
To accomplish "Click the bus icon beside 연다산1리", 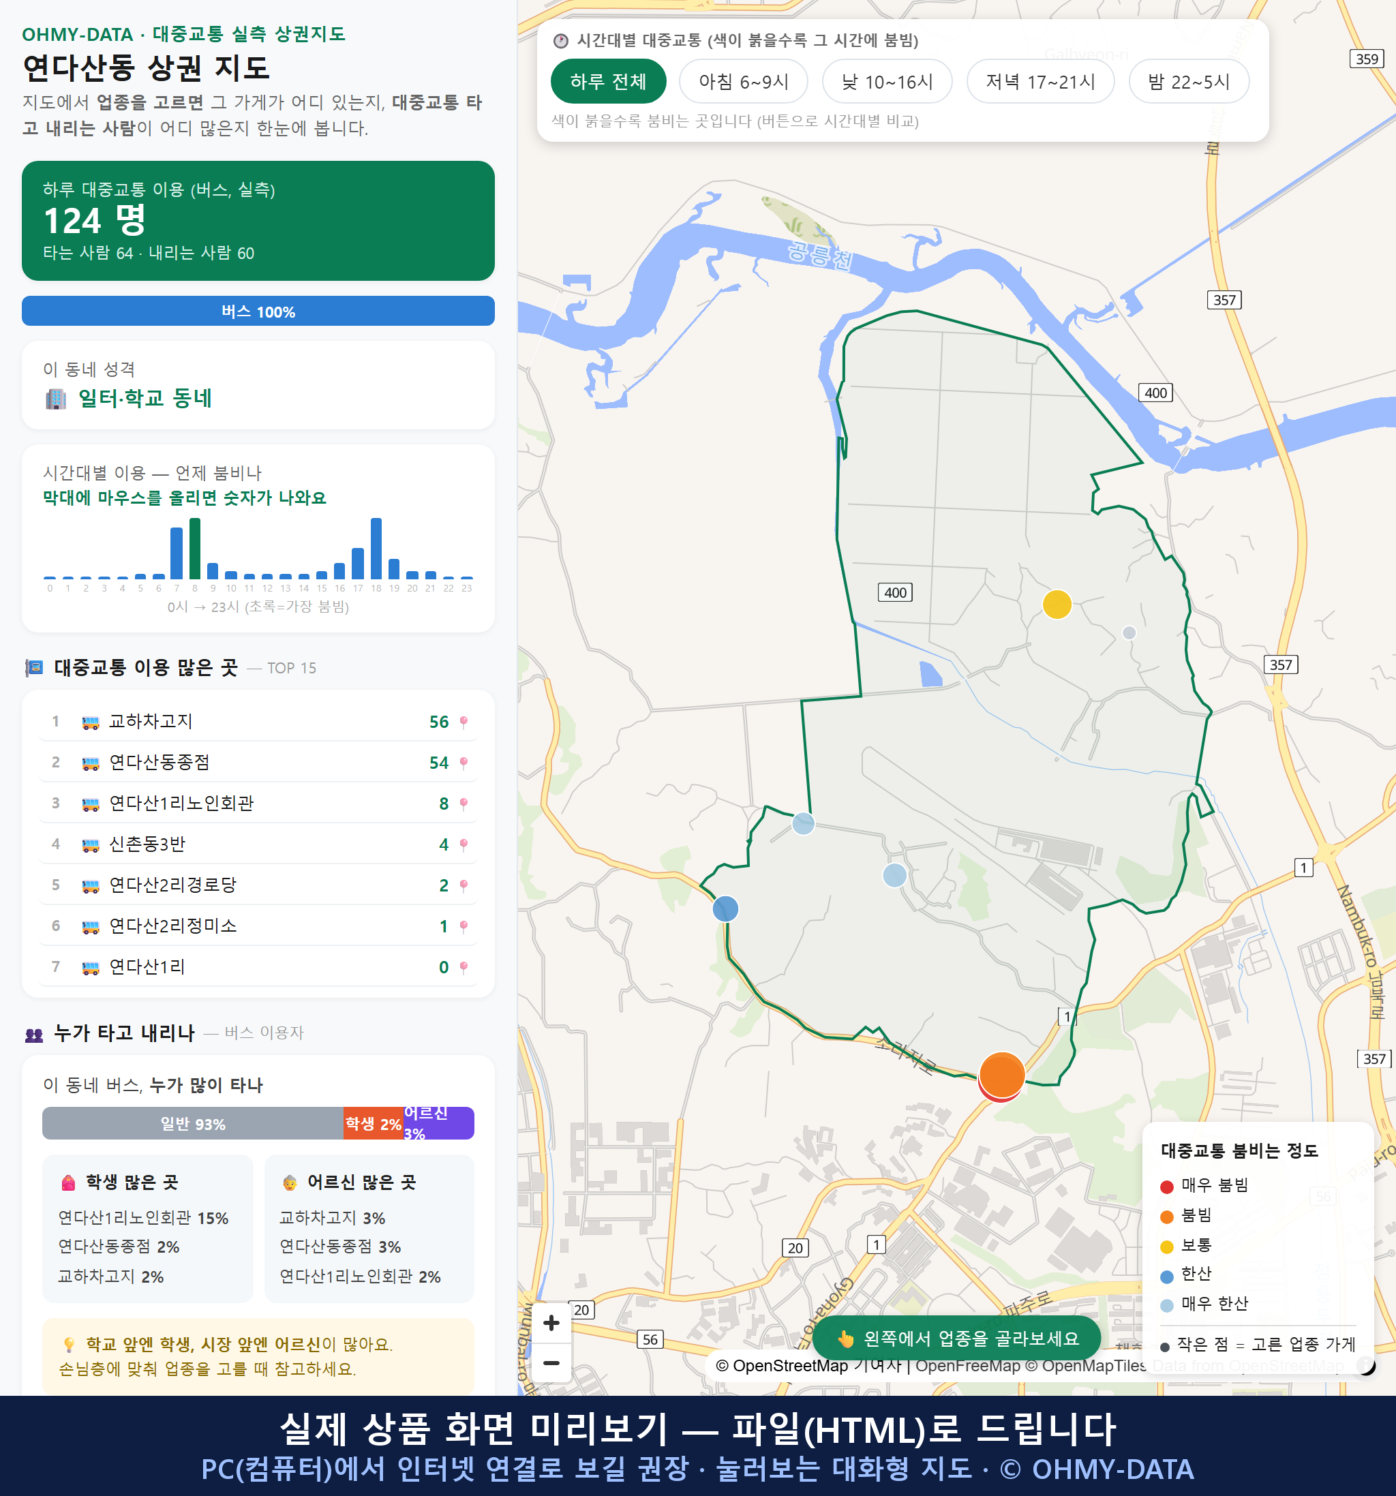I will click(x=90, y=968).
